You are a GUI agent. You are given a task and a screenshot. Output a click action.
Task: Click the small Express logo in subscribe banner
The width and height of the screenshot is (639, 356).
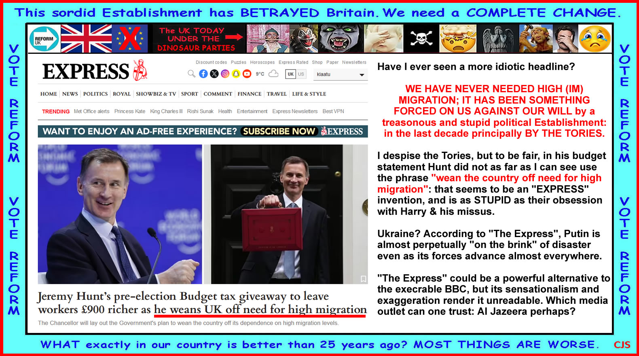[342, 131]
